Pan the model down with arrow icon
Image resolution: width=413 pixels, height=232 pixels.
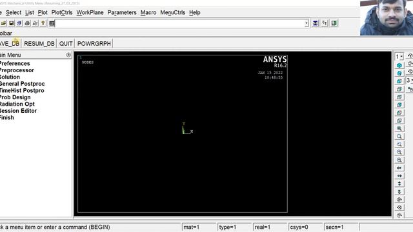(399, 191)
